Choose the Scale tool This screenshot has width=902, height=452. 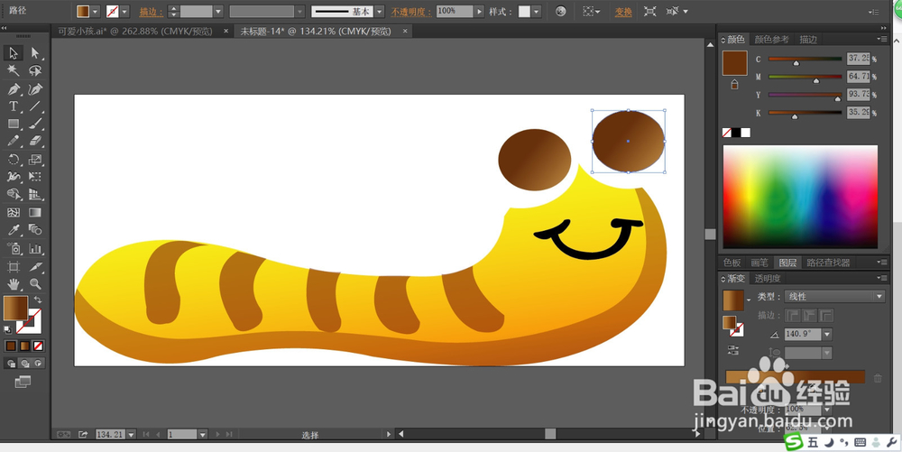[35, 160]
